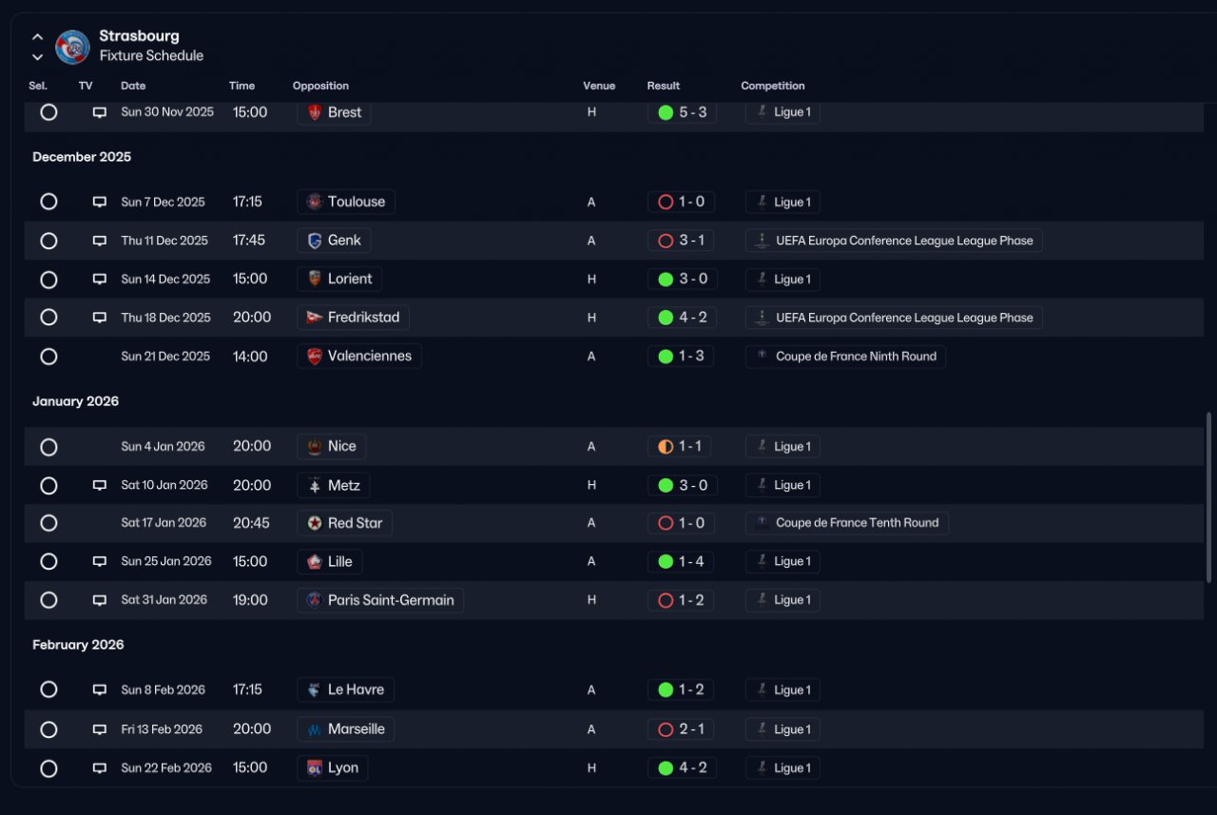Select the Nice fixture radio button

click(48, 447)
